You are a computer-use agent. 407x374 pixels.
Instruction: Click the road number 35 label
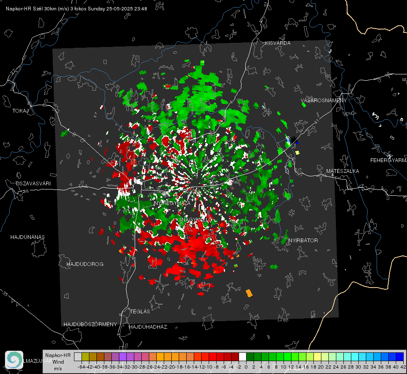pos(5,294)
